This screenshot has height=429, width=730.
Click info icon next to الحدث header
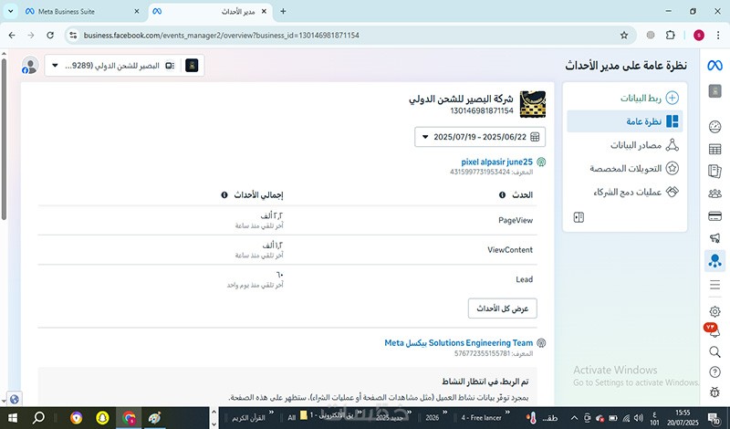[502, 194]
